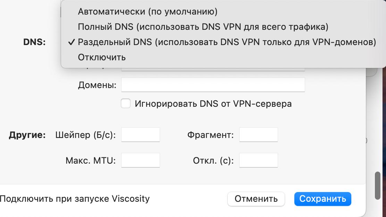This screenshot has height=217, width=386.
Task: Click inside the Макс. MTU field
Action: click(x=140, y=160)
